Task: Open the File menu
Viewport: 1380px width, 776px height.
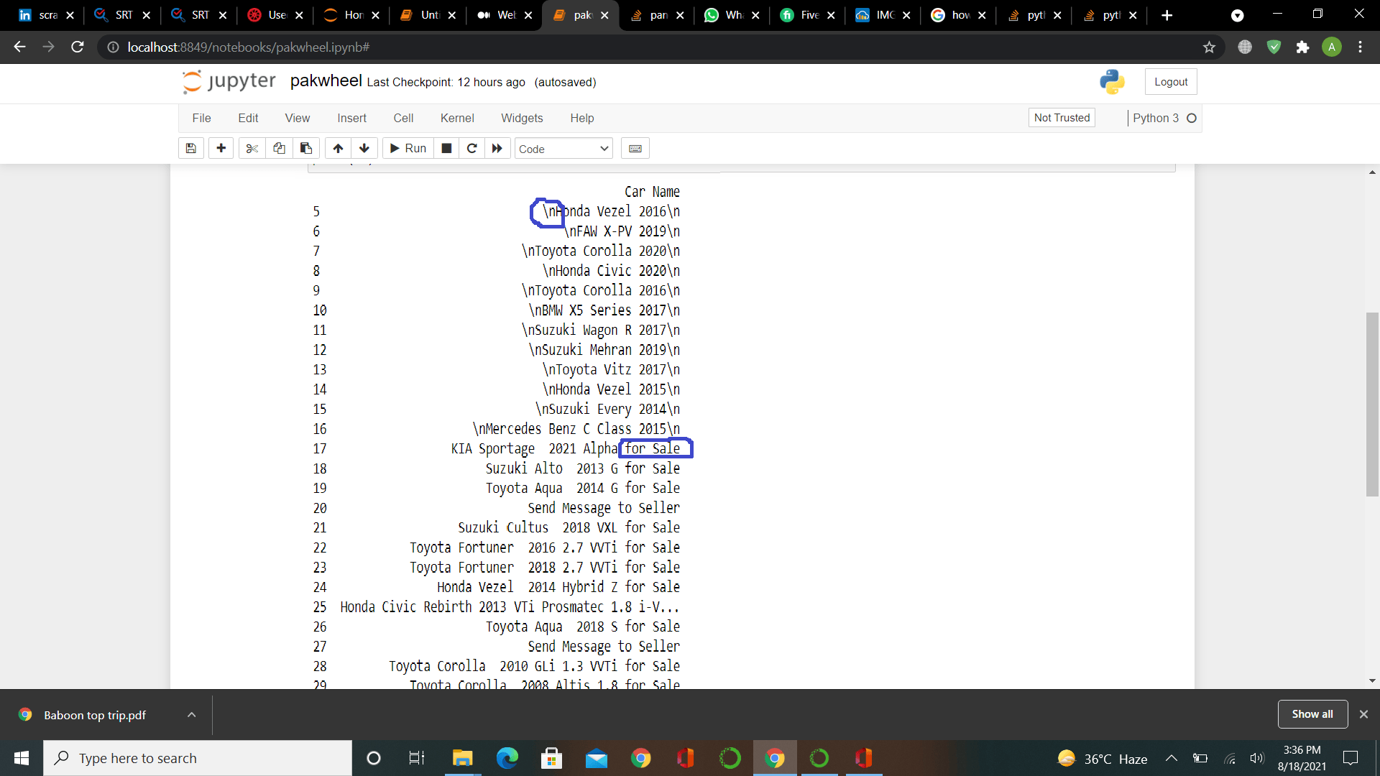Action: coord(201,118)
